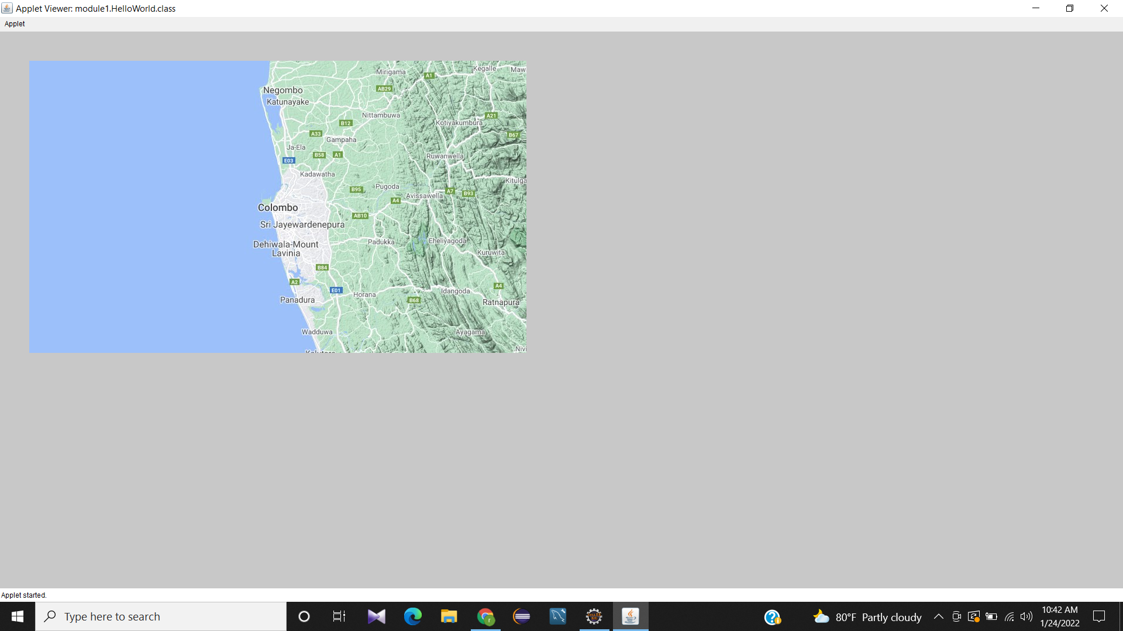Open Task View from the taskbar
This screenshot has width=1123, height=631.
point(339,616)
